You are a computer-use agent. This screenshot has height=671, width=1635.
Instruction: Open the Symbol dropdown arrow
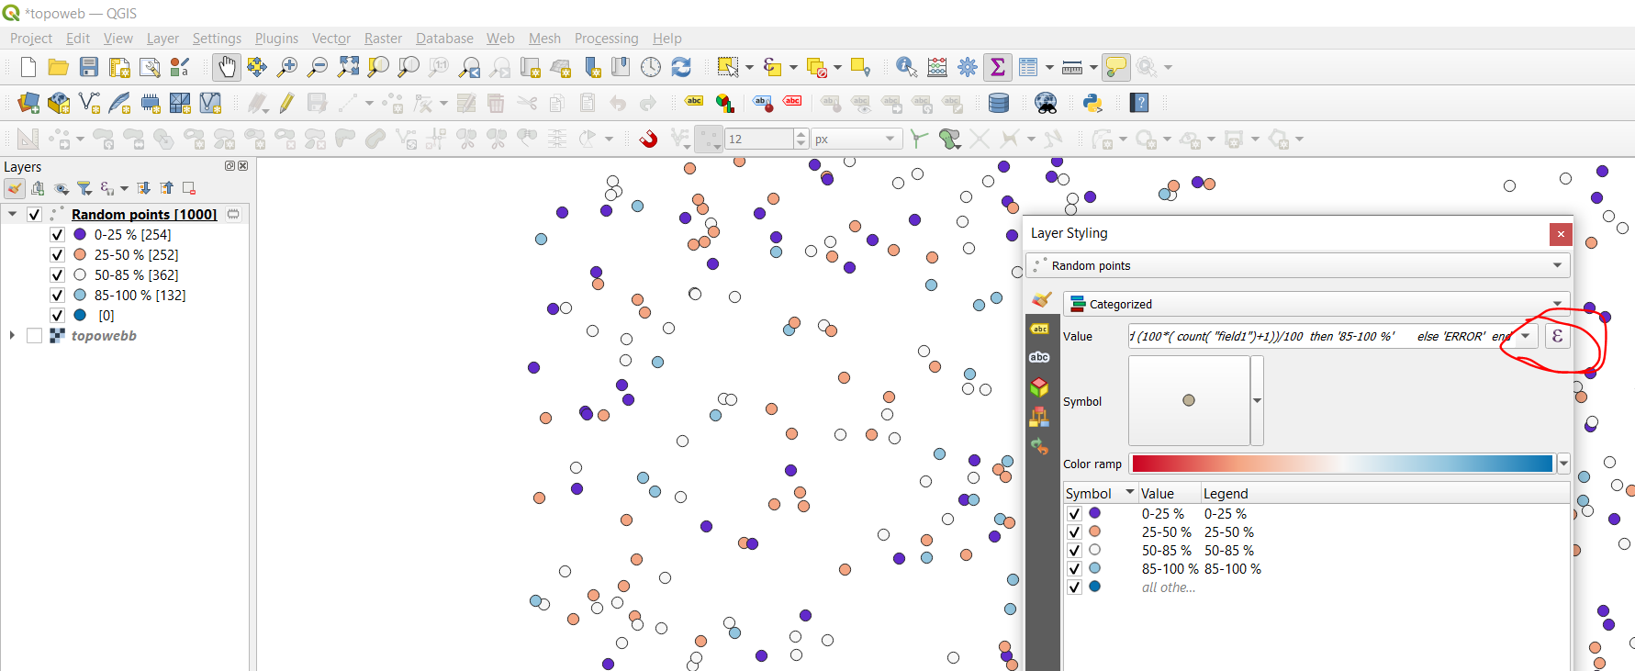click(x=1257, y=401)
